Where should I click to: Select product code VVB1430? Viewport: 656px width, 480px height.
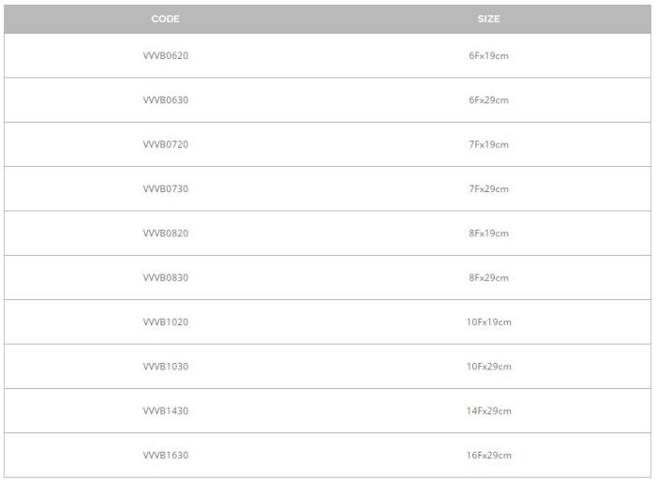[165, 412]
